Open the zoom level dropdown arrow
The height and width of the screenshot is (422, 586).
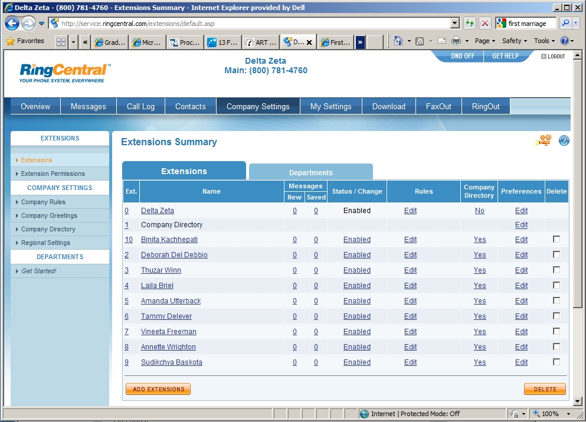(x=568, y=414)
